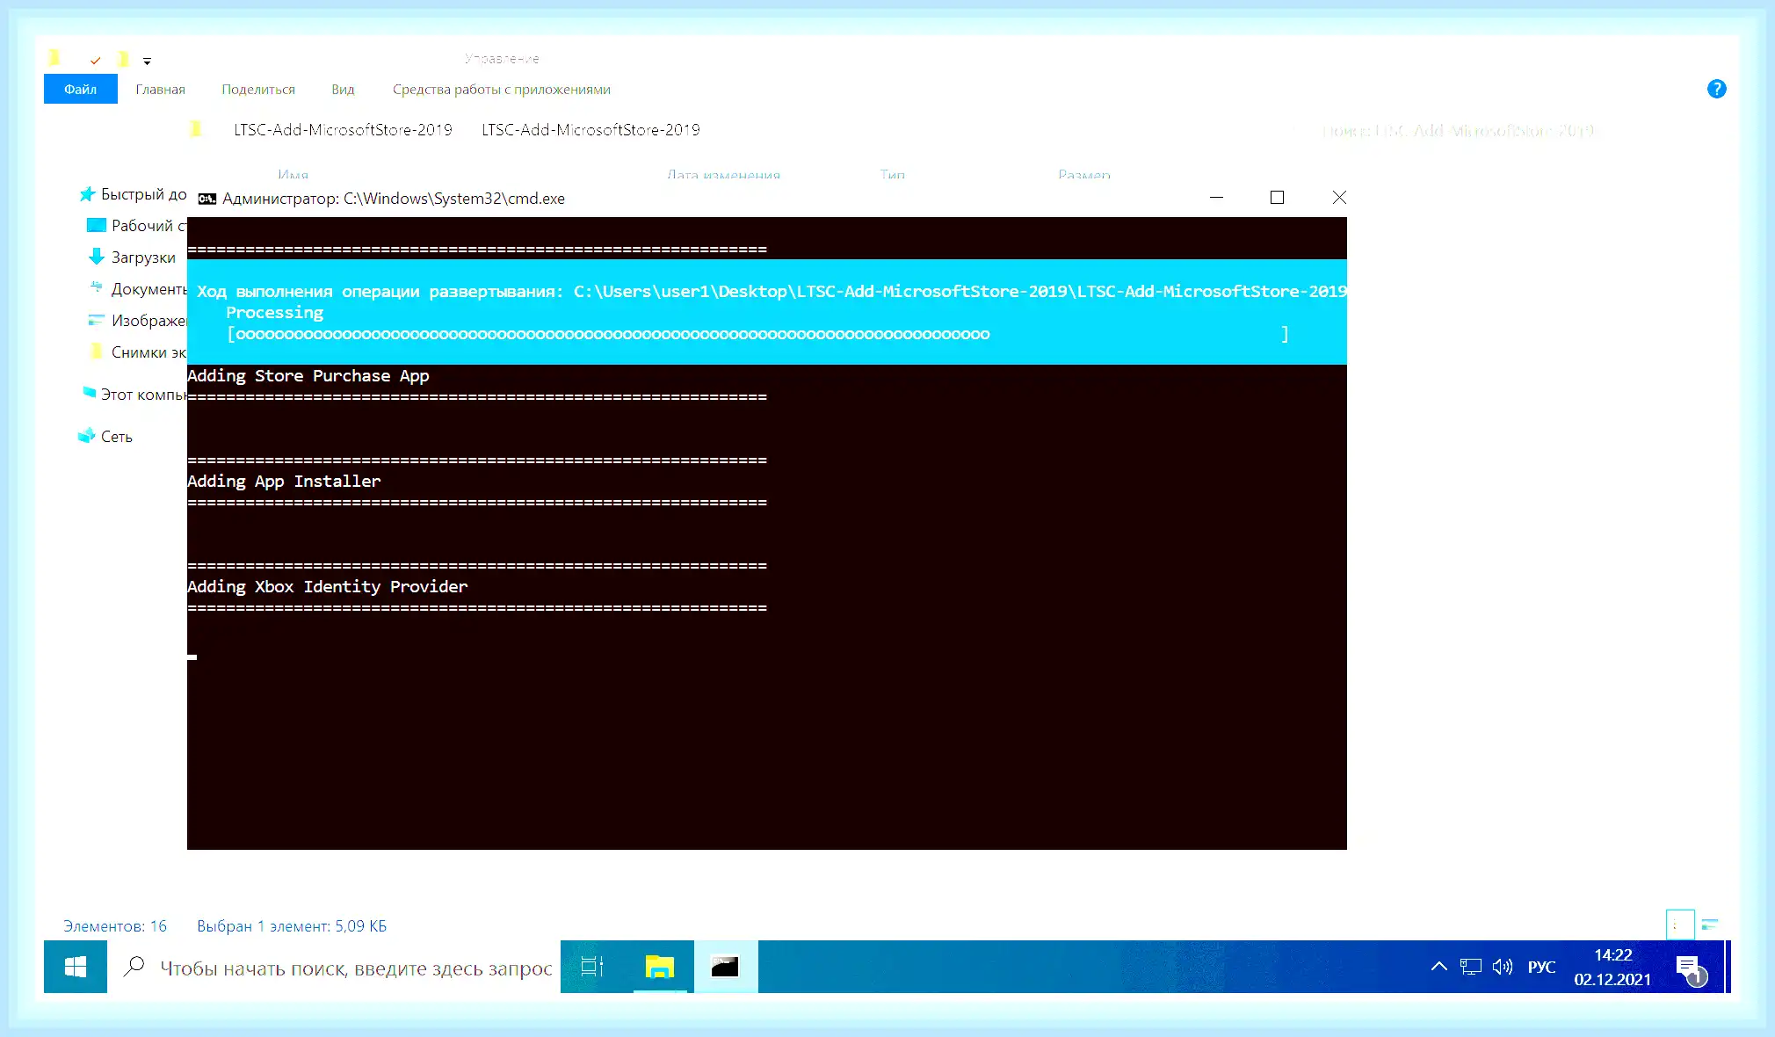Click second LTSC-Add-MicrosoftStore-2019 breadcrumb
This screenshot has width=1775, height=1037.
[590, 130]
